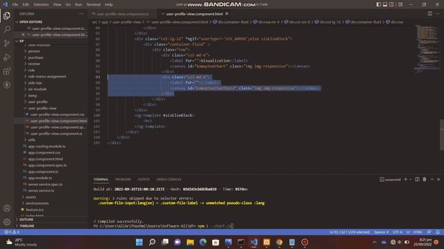Image resolution: width=444 pixels, height=249 pixels.
Task: Open the Search view in activity bar
Action: tap(7, 29)
